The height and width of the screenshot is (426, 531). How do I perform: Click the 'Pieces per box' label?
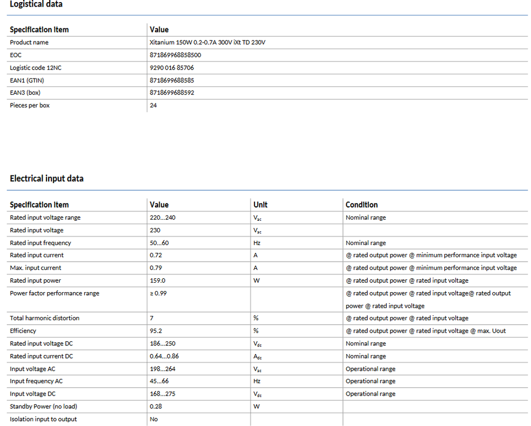(29, 105)
